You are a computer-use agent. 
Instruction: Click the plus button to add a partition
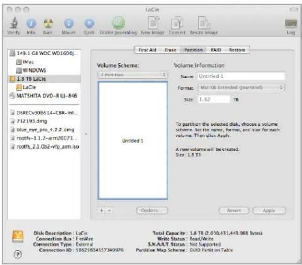click(x=102, y=211)
